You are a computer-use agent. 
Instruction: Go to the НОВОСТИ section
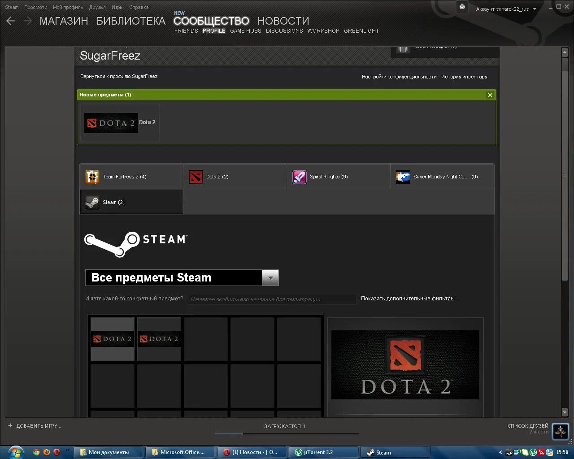tap(283, 21)
